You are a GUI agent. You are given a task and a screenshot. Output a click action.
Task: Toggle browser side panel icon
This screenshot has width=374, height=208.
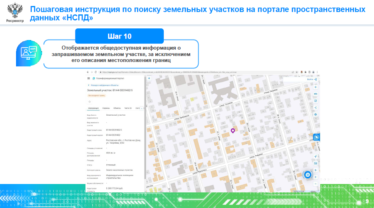coord(309,72)
